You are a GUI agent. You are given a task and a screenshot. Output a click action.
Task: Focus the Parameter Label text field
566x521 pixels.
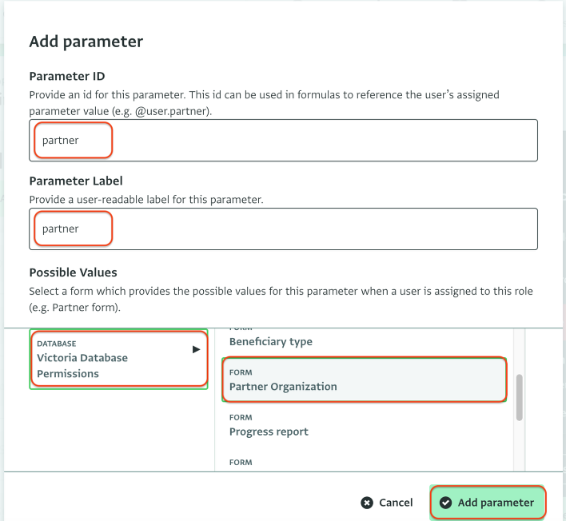[283, 229]
